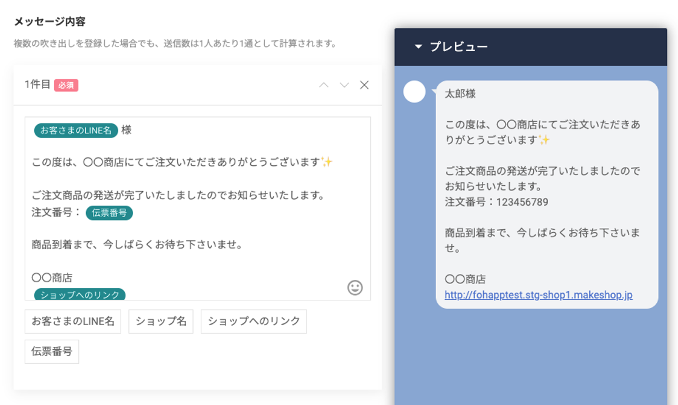Click ご注文商品の発送が完了 line in the editor
The height and width of the screenshot is (405, 678).
(x=178, y=196)
